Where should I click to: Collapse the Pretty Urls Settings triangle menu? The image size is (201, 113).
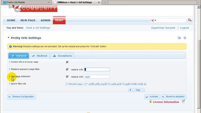coord(8,38)
